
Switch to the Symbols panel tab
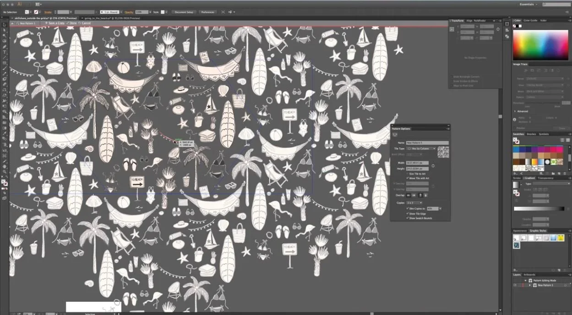[544, 134]
